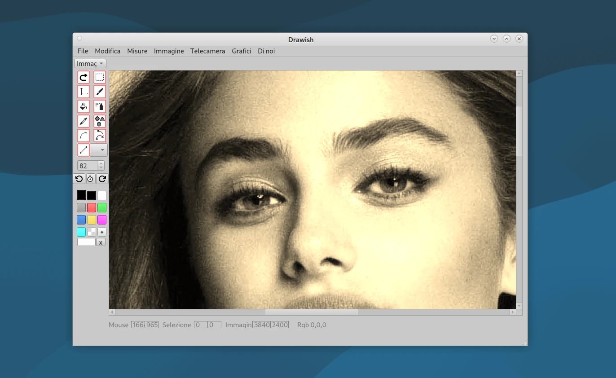This screenshot has height=378, width=616.
Task: Click the x button beside the color field
Action: pyautogui.click(x=101, y=242)
